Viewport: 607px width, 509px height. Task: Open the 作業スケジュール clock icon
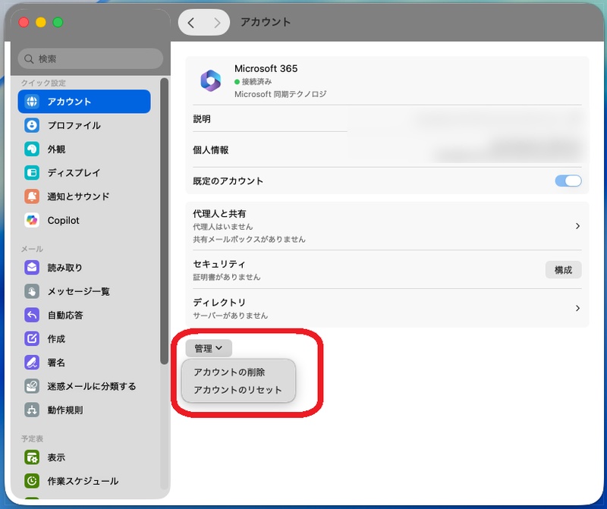32,481
